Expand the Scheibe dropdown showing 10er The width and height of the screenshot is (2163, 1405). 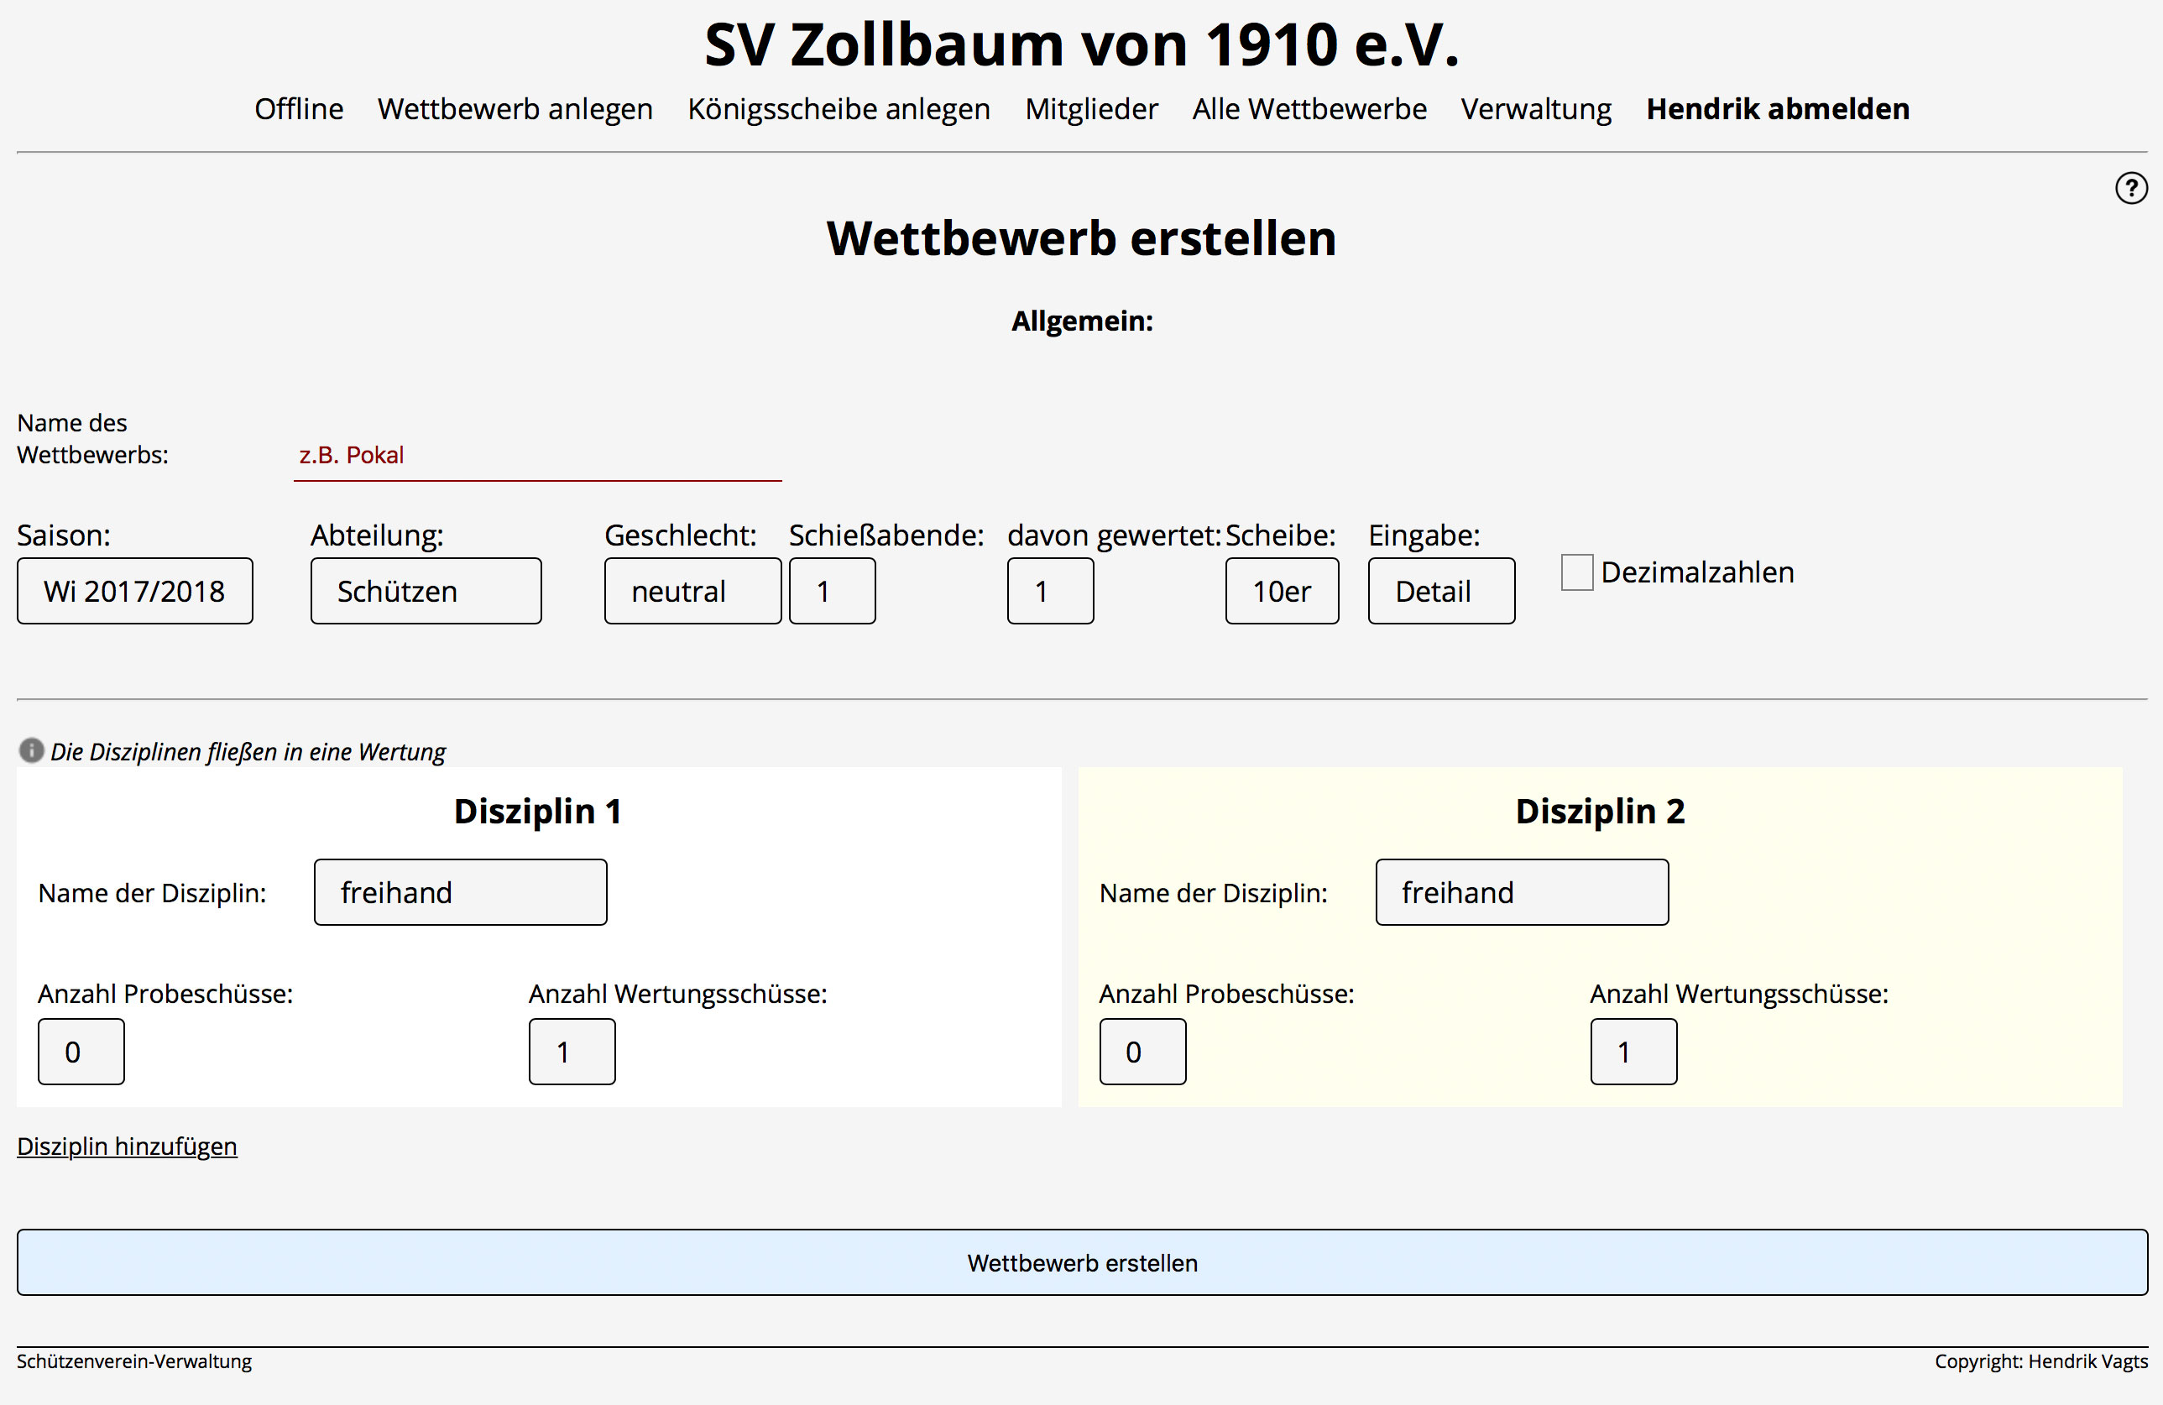[x=1281, y=592]
